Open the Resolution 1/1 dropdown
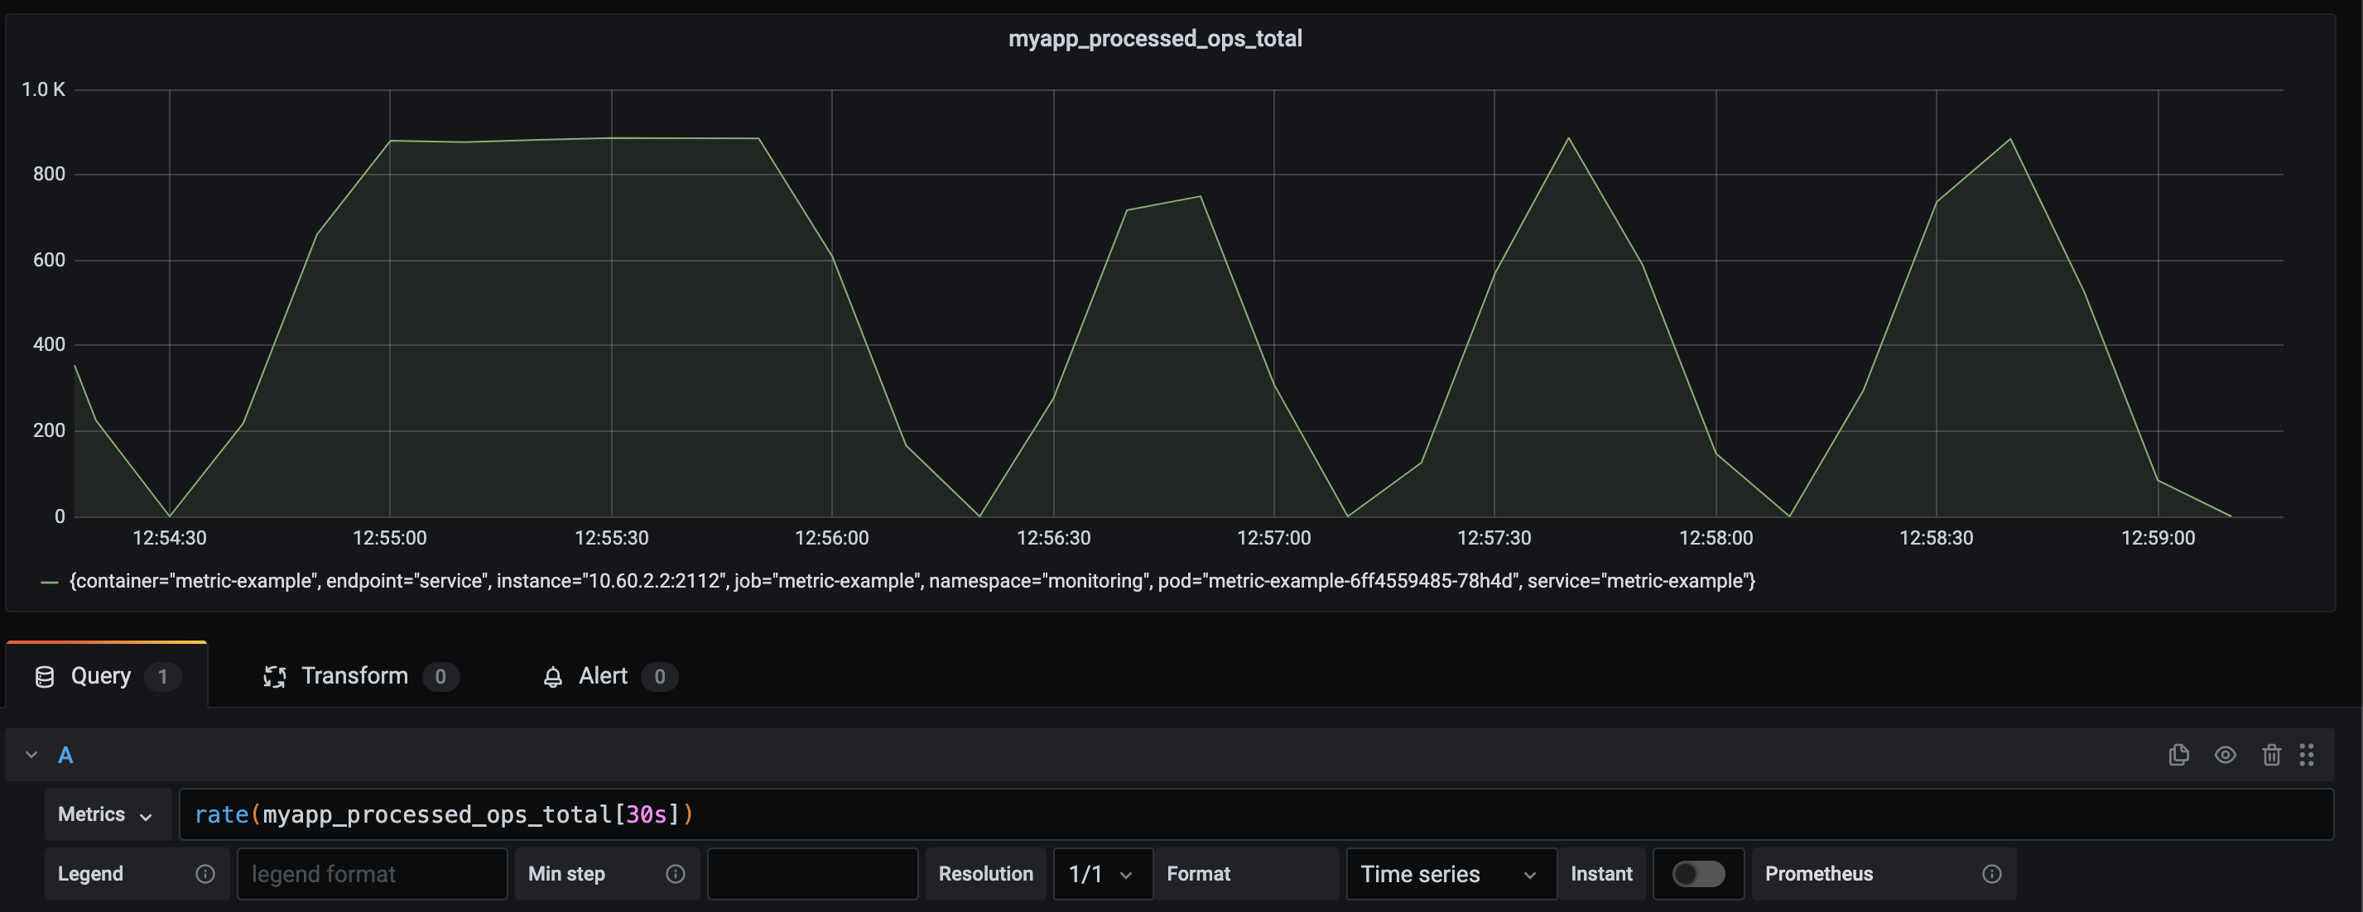 click(1102, 873)
